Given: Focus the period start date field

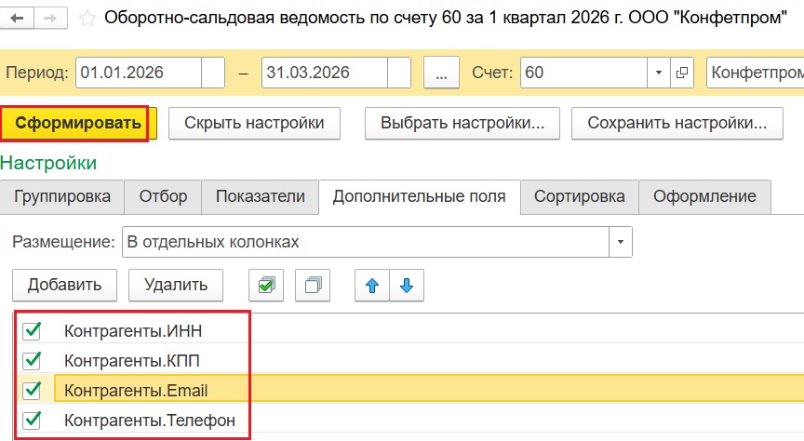Looking at the screenshot, I should click(x=139, y=73).
